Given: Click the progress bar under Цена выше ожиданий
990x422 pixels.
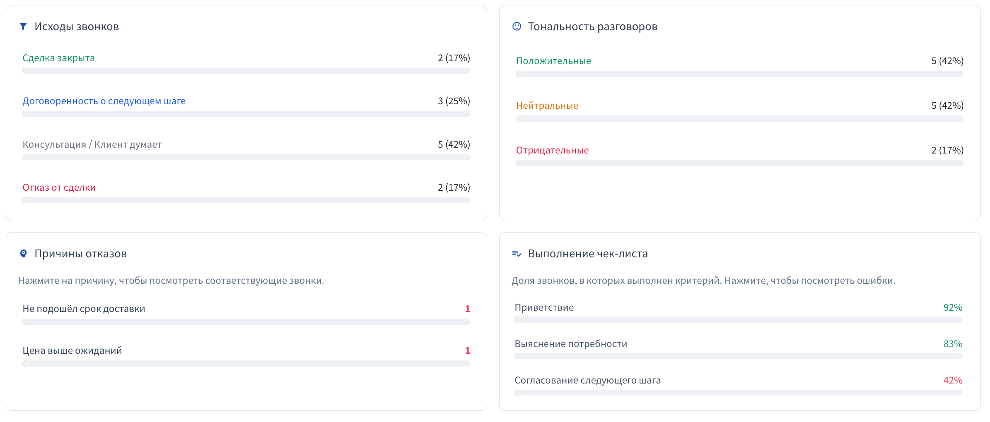Looking at the screenshot, I should (x=246, y=363).
